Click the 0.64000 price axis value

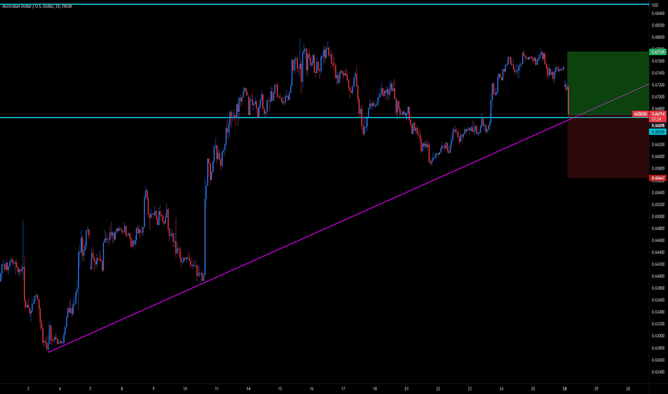(658, 276)
